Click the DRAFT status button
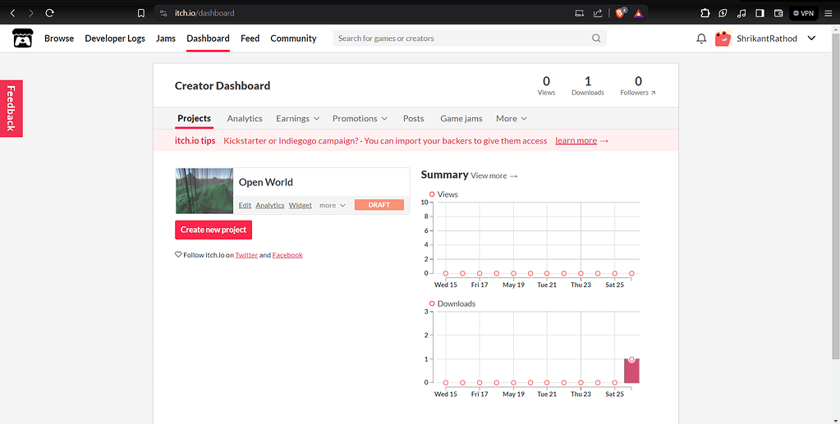This screenshot has width=840, height=424. click(379, 204)
